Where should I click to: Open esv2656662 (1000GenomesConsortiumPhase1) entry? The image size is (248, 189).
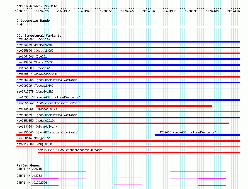[50, 103]
